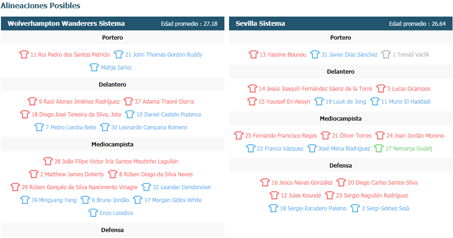Open Yassine Bounou player link
The height and width of the screenshot is (238, 453).
(x=283, y=54)
